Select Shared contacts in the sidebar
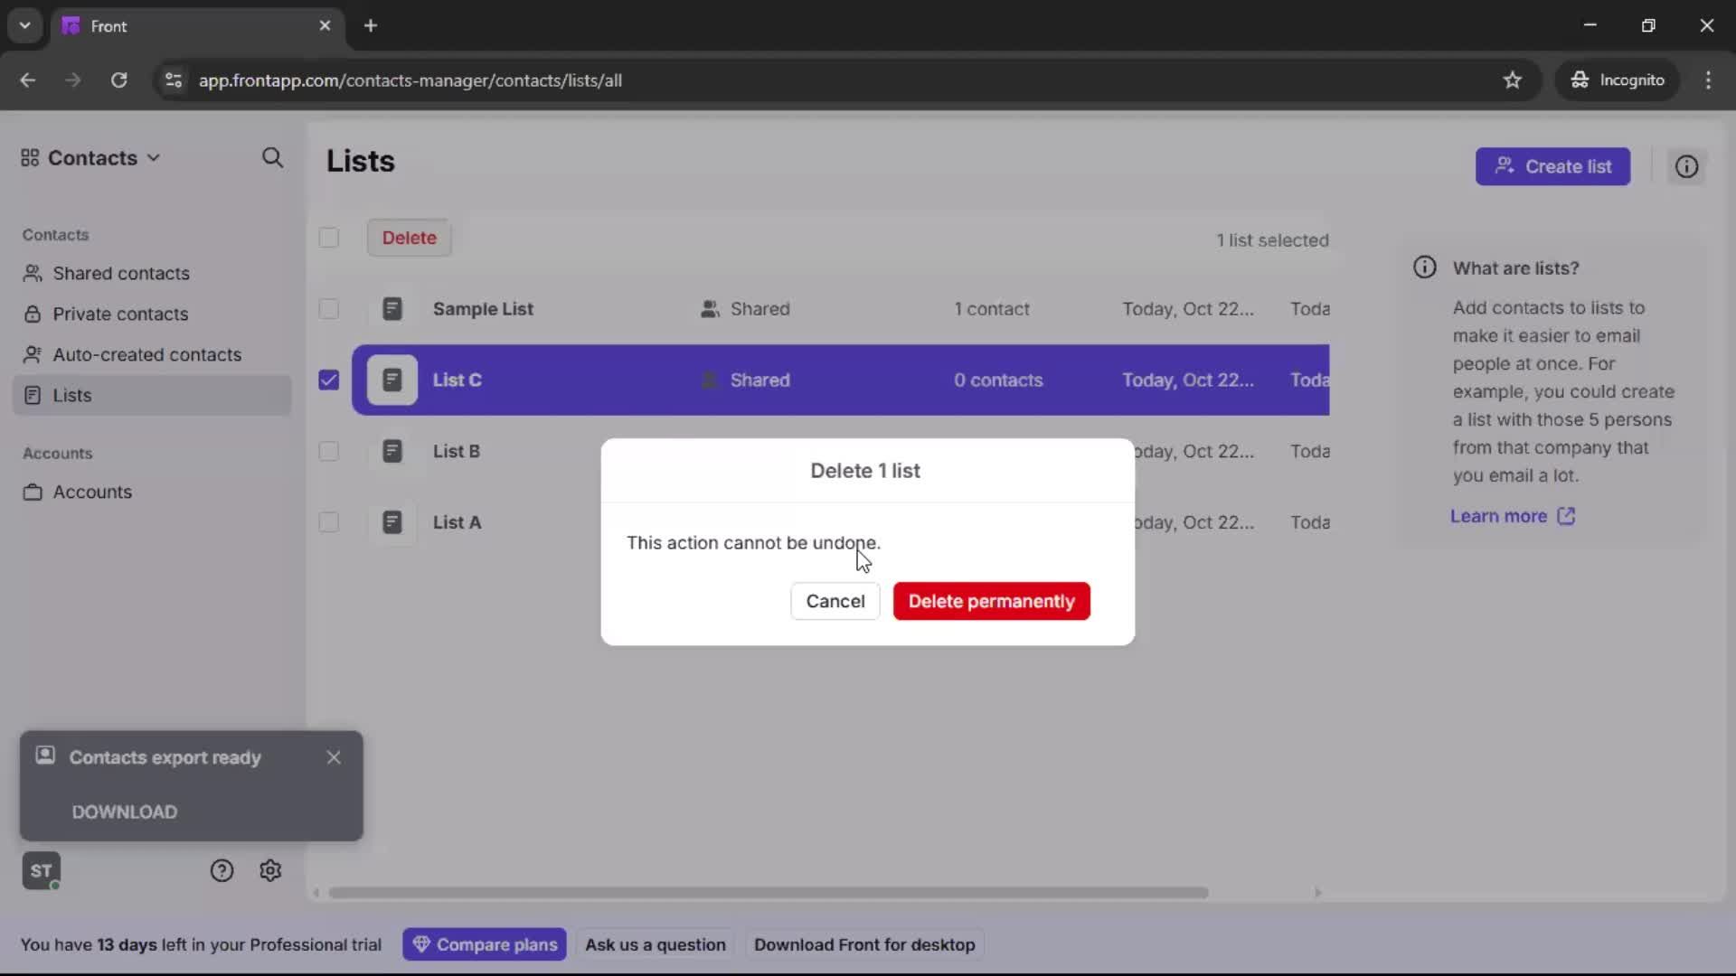 (120, 273)
